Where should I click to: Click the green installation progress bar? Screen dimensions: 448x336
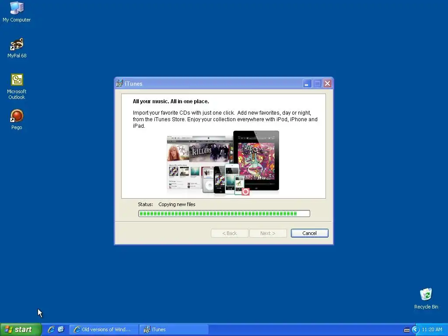coord(224,213)
